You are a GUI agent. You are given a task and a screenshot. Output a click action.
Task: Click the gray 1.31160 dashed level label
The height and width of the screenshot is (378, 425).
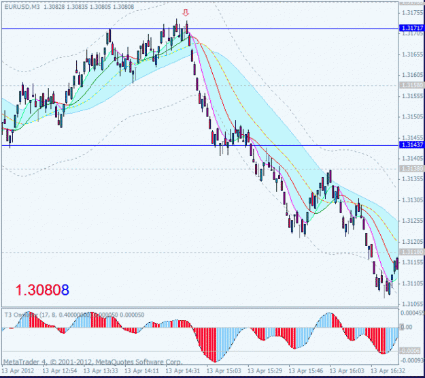pos(412,252)
